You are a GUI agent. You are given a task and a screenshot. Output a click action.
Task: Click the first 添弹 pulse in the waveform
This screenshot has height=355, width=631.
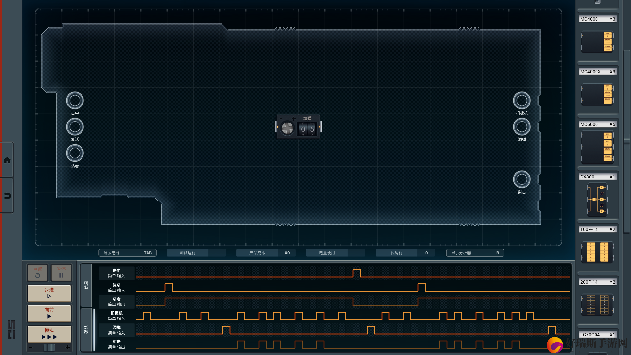tap(226, 330)
